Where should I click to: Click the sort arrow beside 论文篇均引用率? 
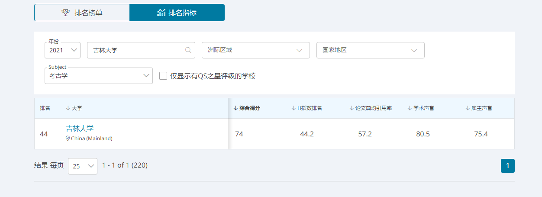tap(352, 108)
